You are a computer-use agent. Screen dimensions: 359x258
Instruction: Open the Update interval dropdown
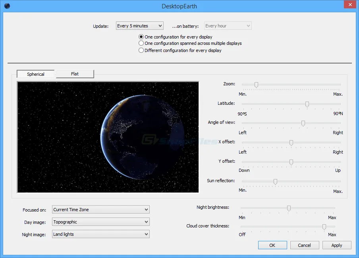tap(139, 26)
